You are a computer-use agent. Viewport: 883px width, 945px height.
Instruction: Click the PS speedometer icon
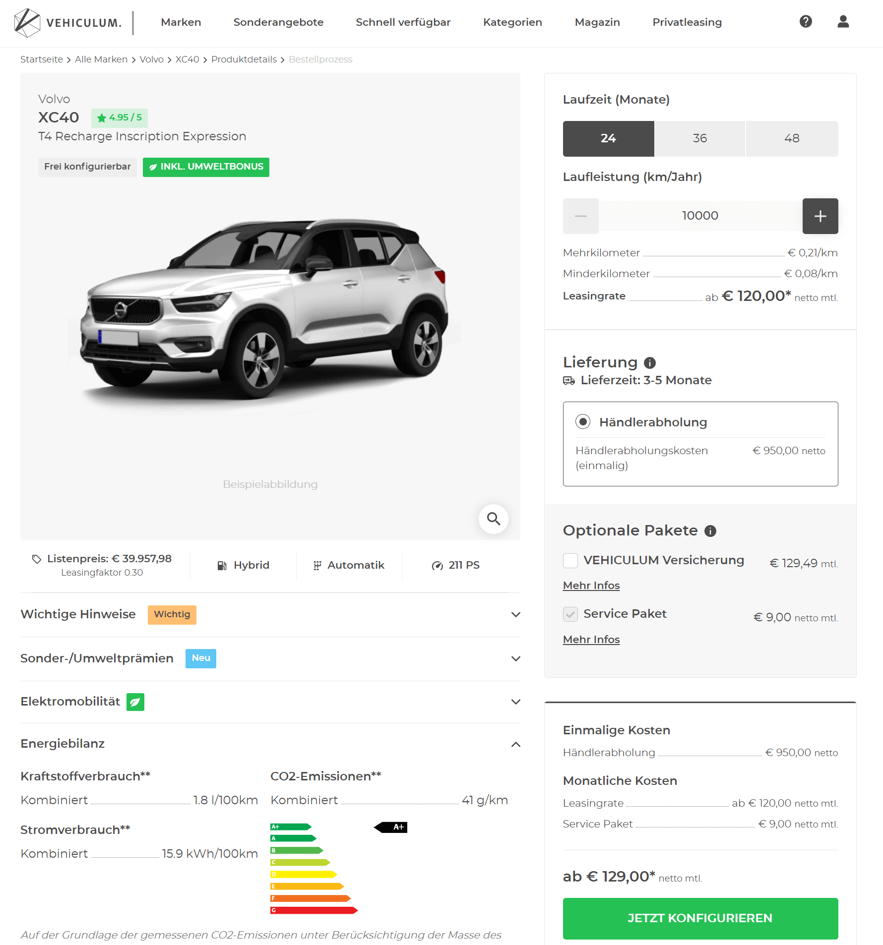[x=437, y=566]
